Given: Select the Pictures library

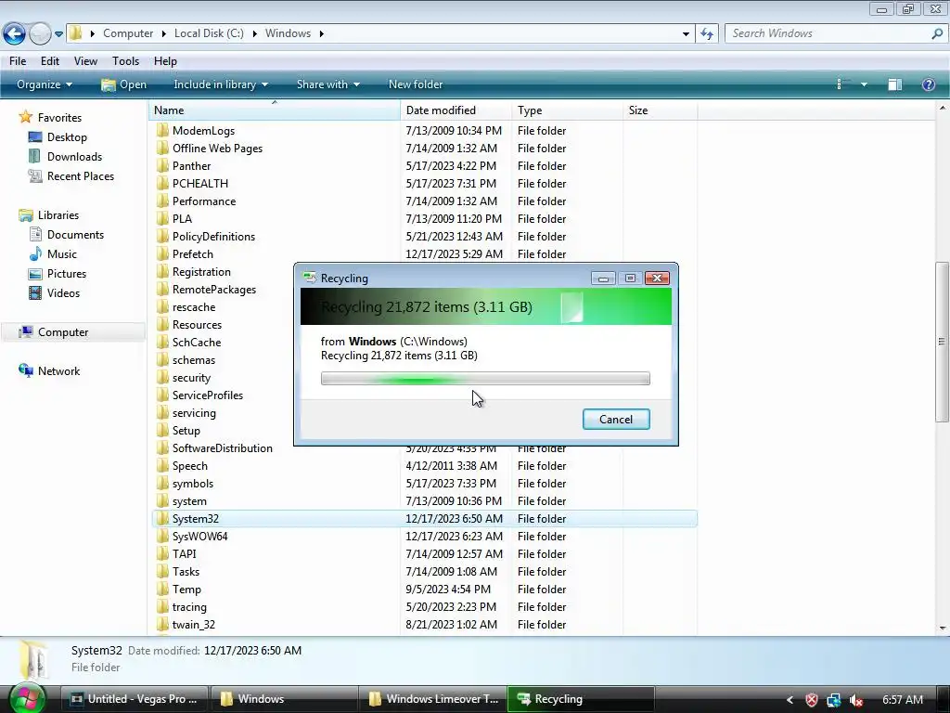Looking at the screenshot, I should (x=67, y=274).
